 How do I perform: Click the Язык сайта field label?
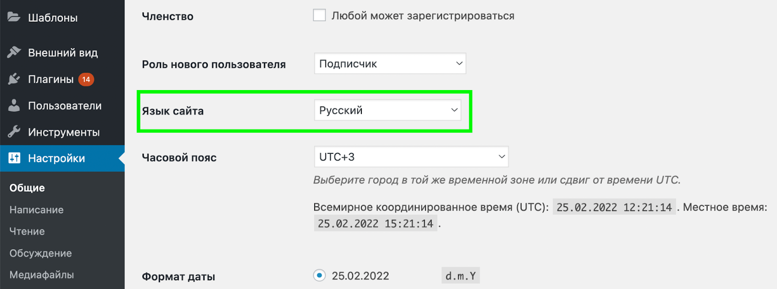pyautogui.click(x=173, y=111)
